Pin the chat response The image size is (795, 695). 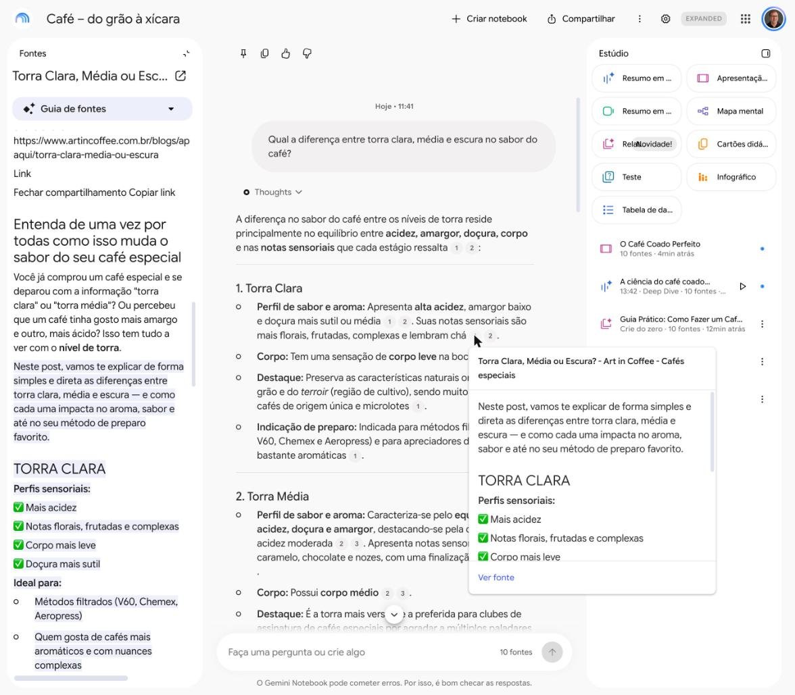click(243, 53)
